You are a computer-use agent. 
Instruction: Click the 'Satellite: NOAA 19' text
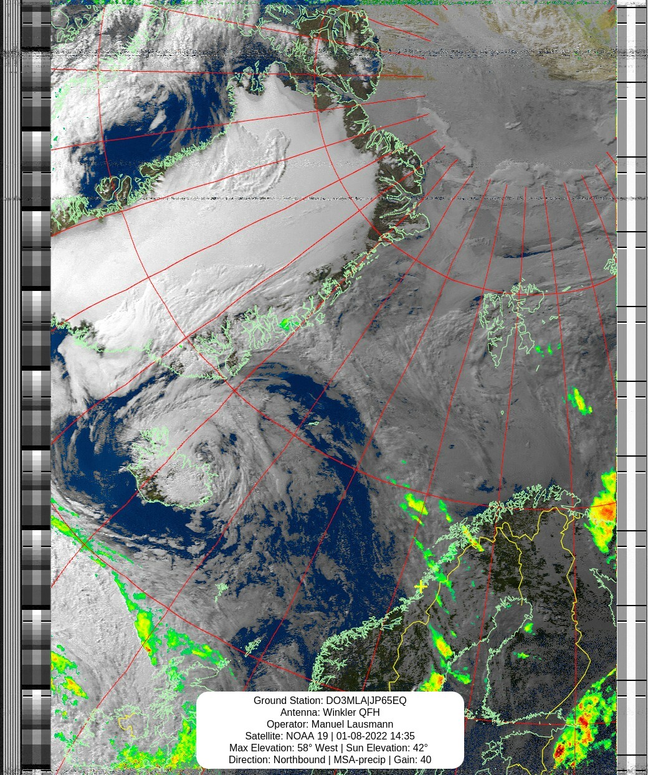[x=286, y=736]
